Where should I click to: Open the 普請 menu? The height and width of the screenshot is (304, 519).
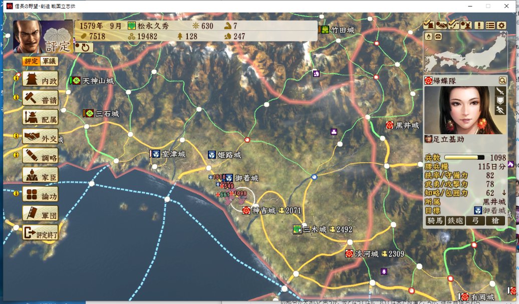click(x=41, y=99)
